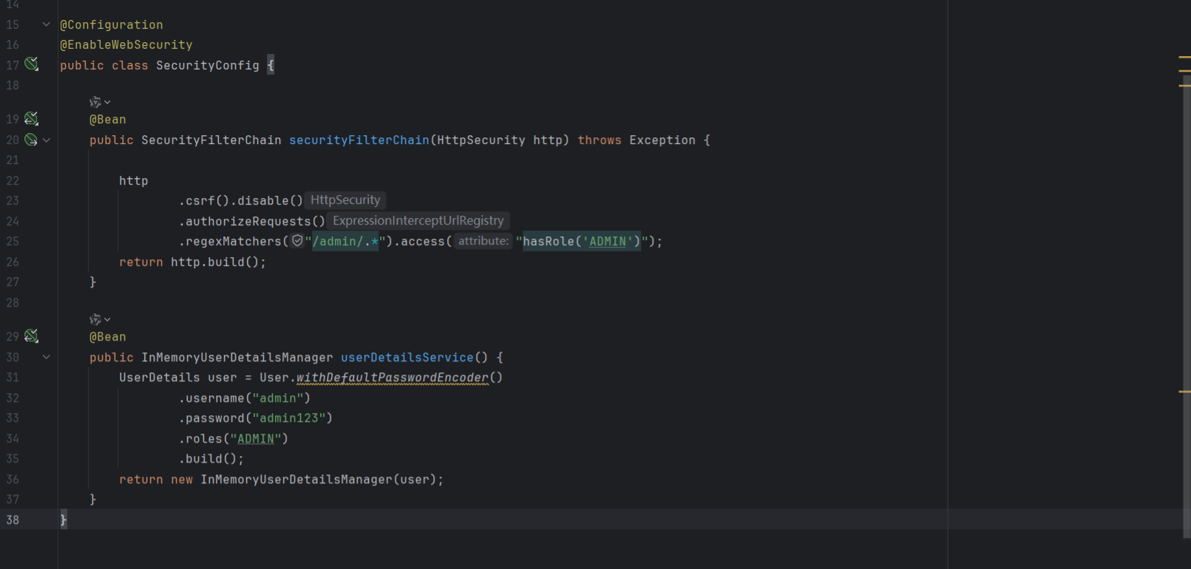Click the AI actions icon above userDetailsService's @Bean
1191x569 pixels.
[95, 319]
